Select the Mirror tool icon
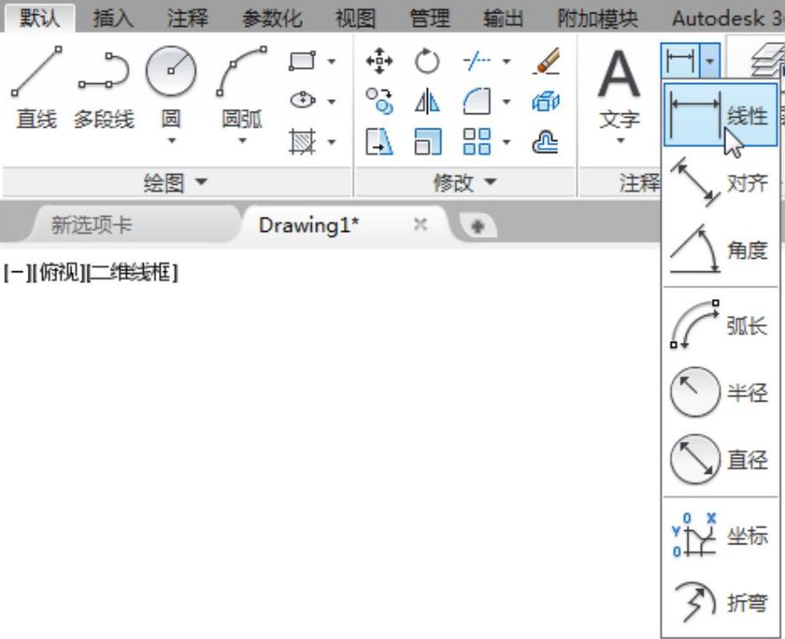Screen dimensions: 785x639 click(427, 101)
